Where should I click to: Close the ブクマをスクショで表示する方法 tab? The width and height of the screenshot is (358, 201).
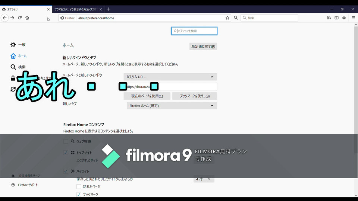(101, 9)
